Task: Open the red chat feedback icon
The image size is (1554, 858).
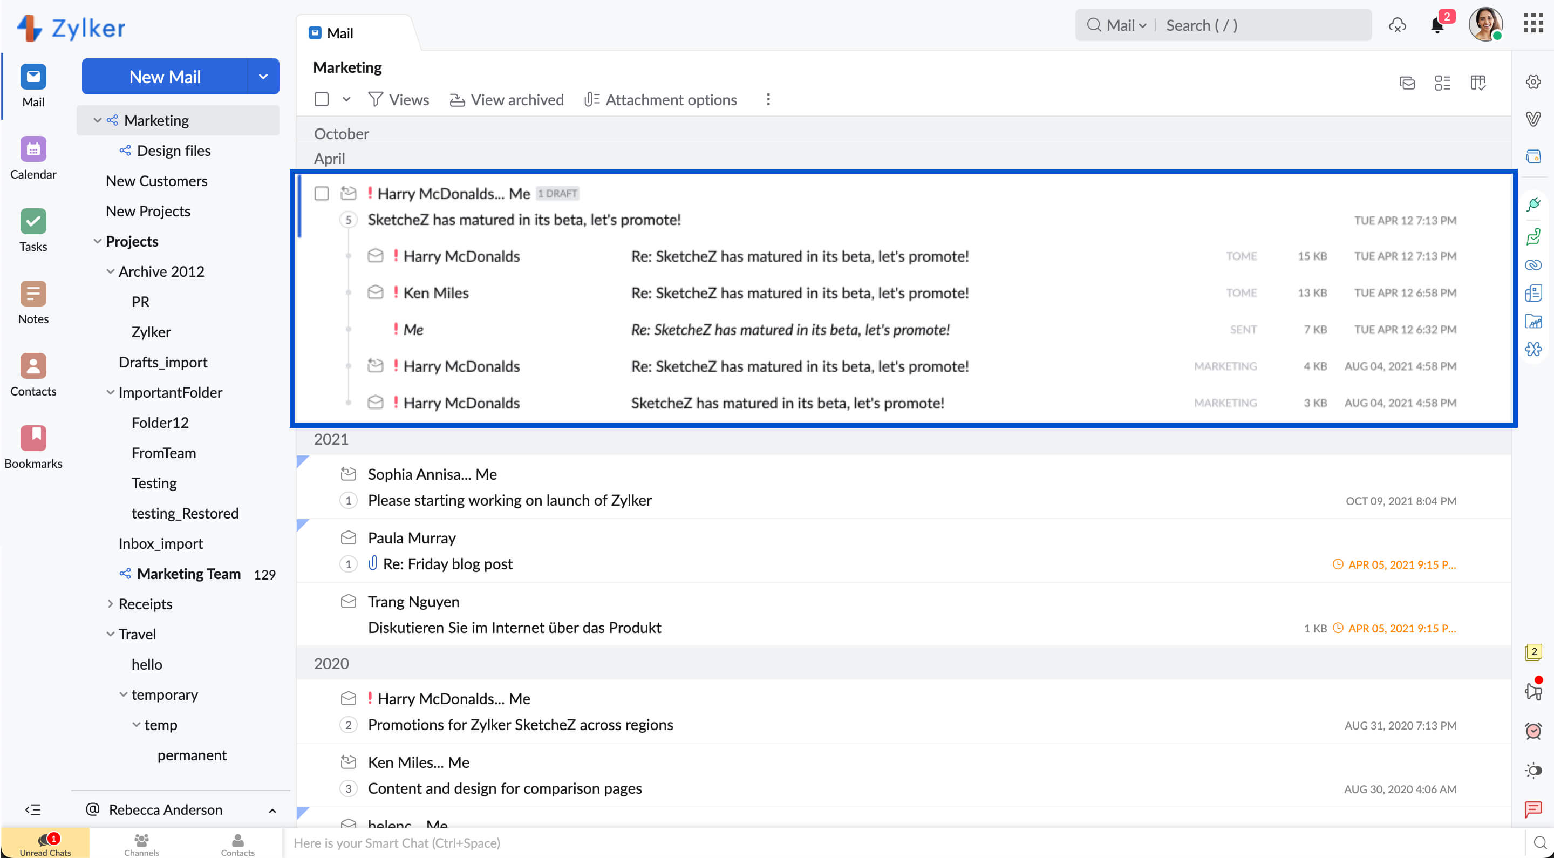Action: tap(1533, 810)
